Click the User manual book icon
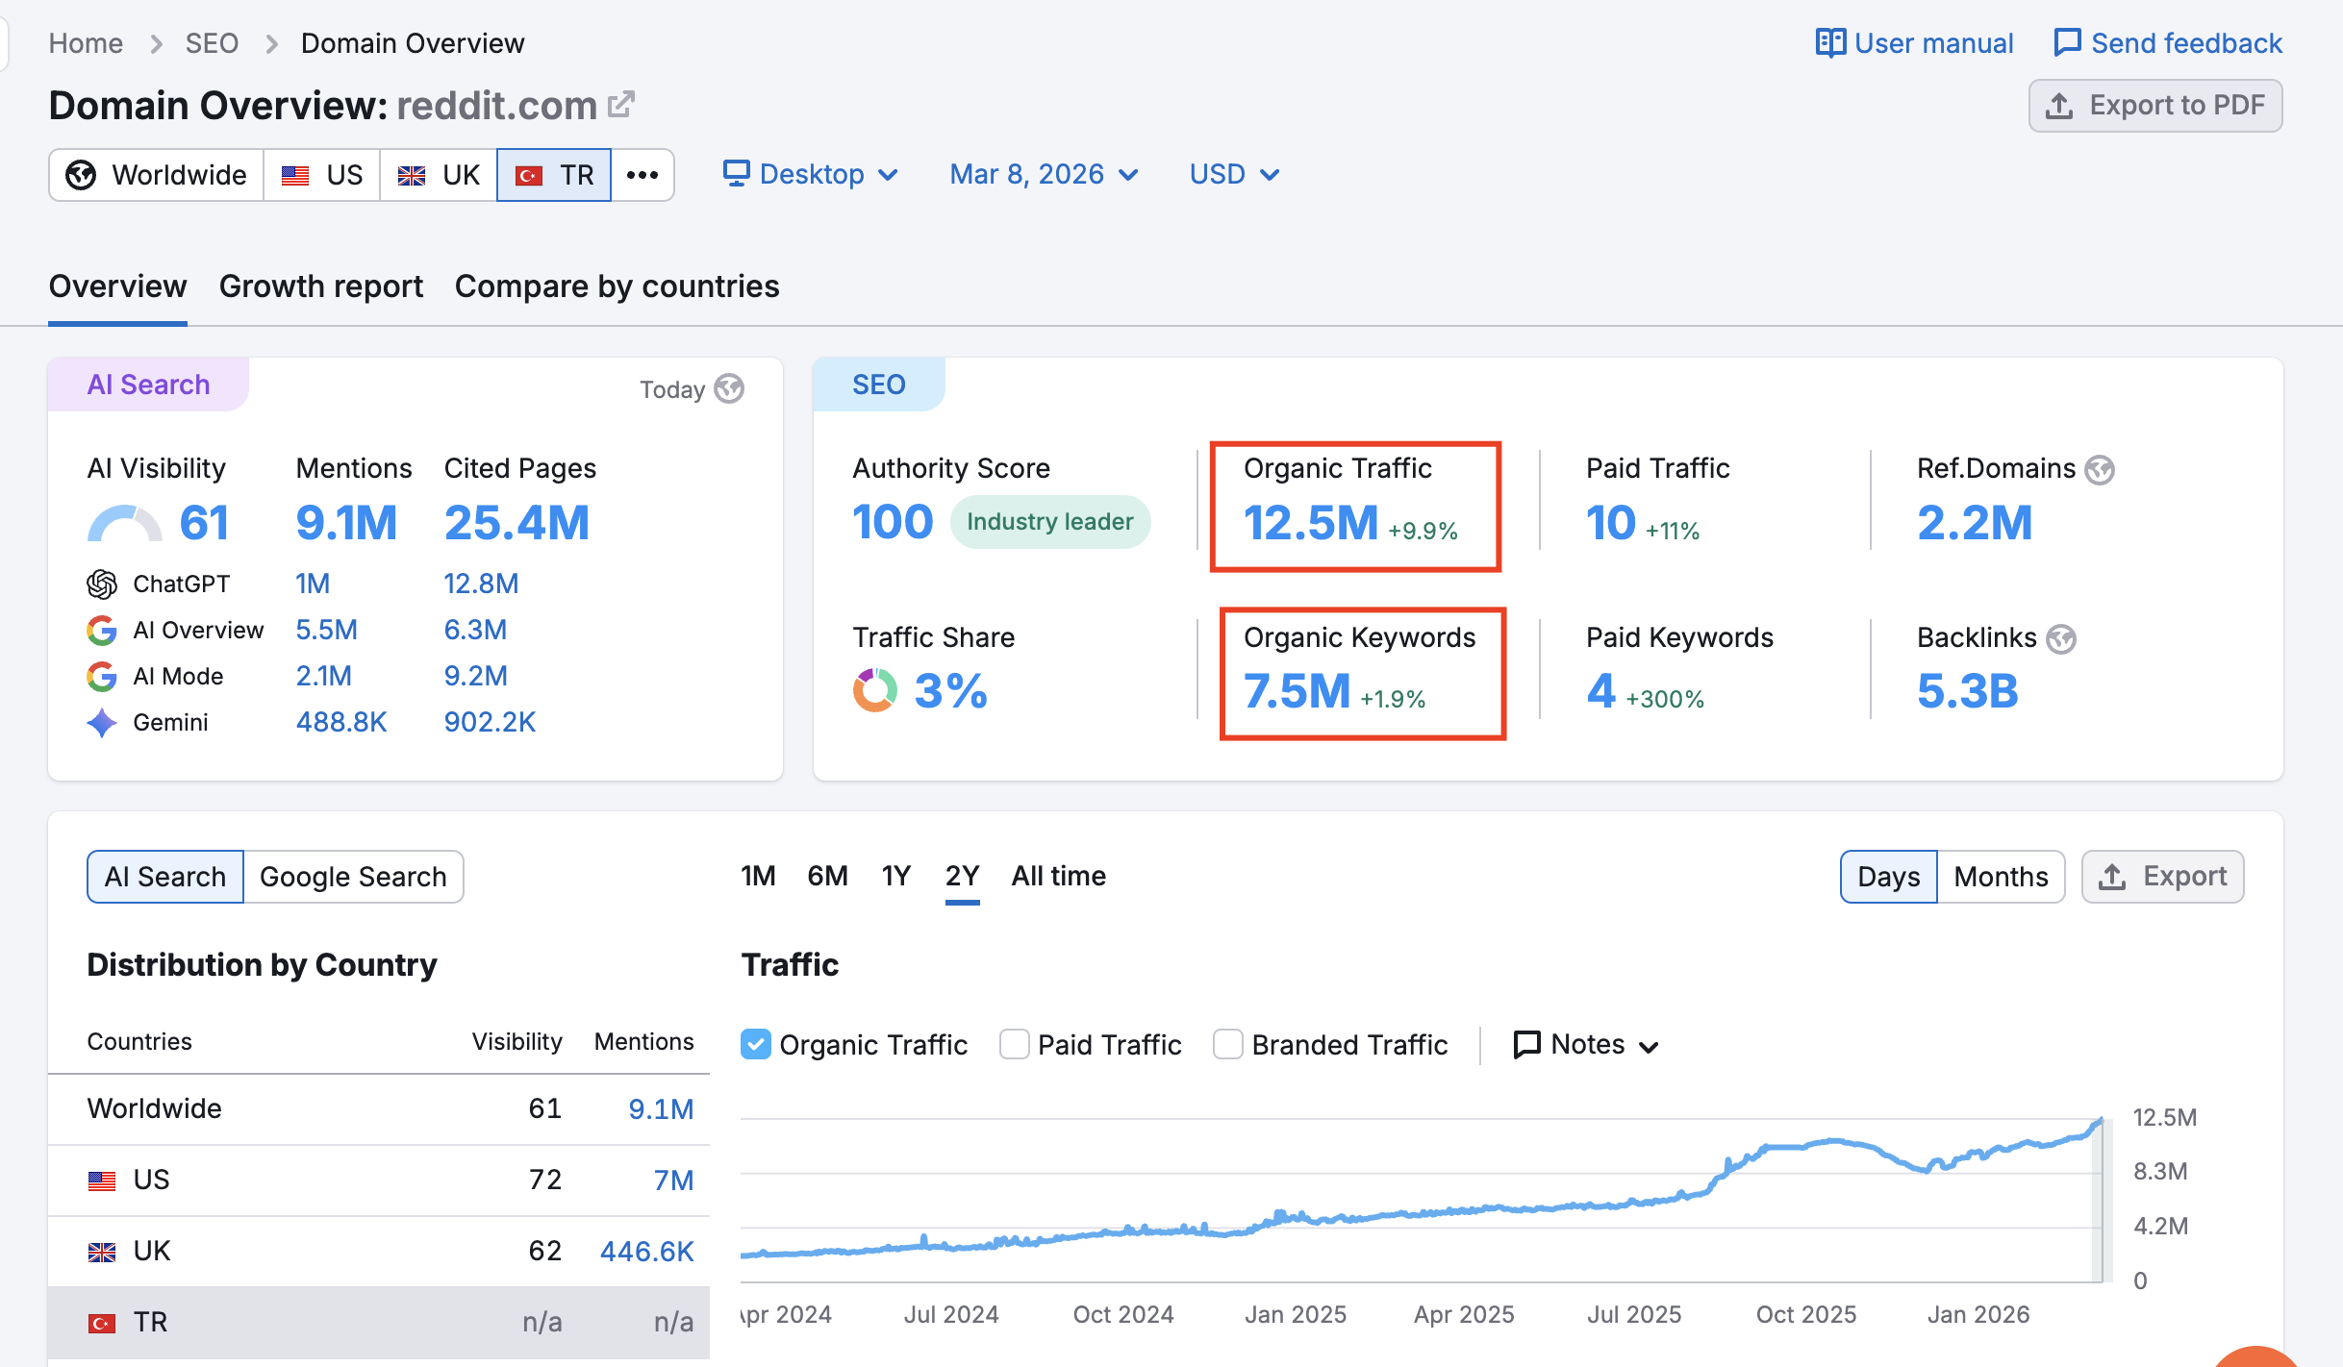Viewport: 2343px width, 1367px height. tap(1829, 43)
